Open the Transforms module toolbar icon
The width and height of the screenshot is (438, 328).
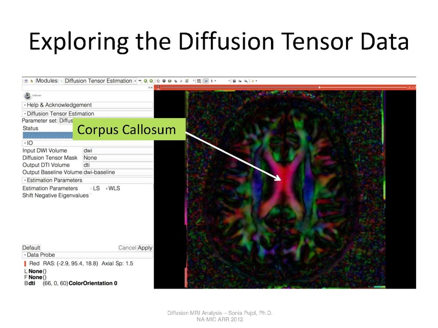pyautogui.click(x=175, y=81)
